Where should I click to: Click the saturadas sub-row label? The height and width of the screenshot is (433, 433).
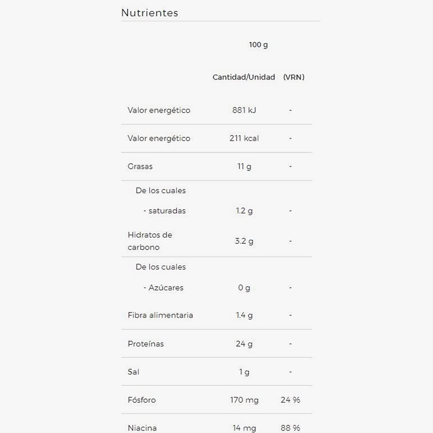tap(165, 211)
